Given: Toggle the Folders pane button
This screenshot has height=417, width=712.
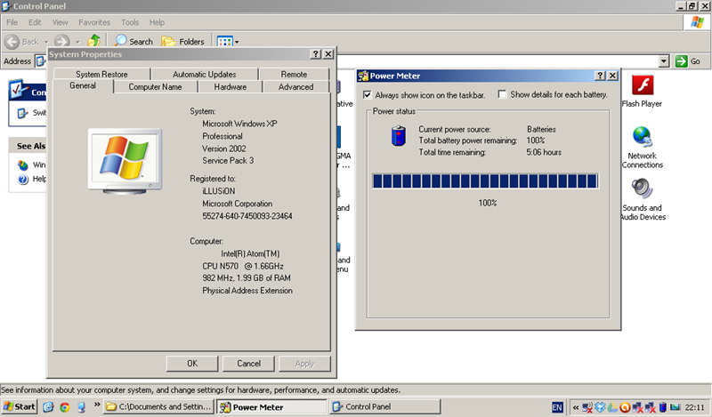Looking at the screenshot, I should (183, 41).
